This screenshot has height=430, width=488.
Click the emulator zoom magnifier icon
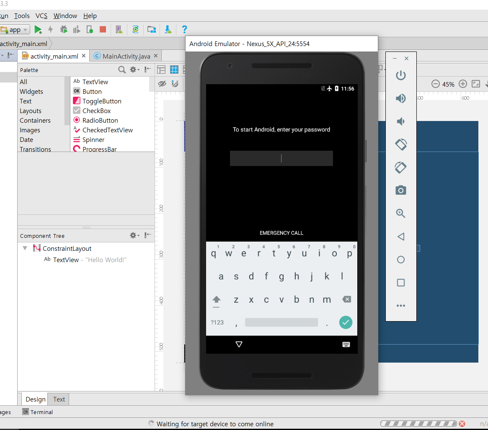tap(400, 214)
